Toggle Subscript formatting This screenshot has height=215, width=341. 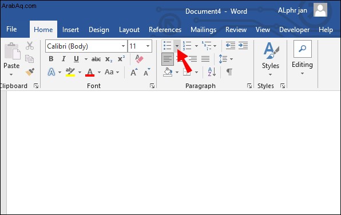(109, 59)
